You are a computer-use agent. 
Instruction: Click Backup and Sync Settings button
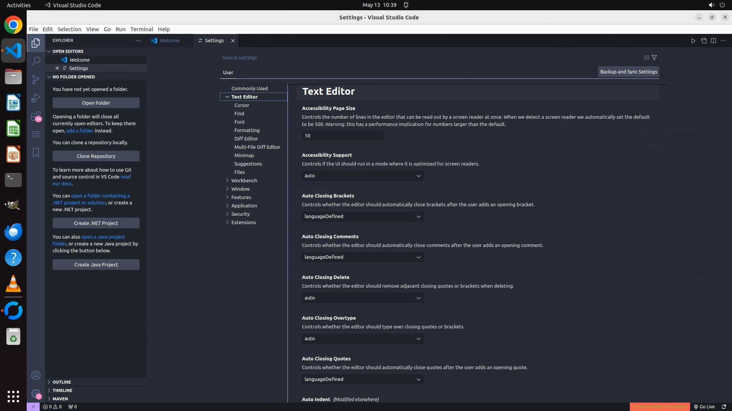[x=628, y=72]
